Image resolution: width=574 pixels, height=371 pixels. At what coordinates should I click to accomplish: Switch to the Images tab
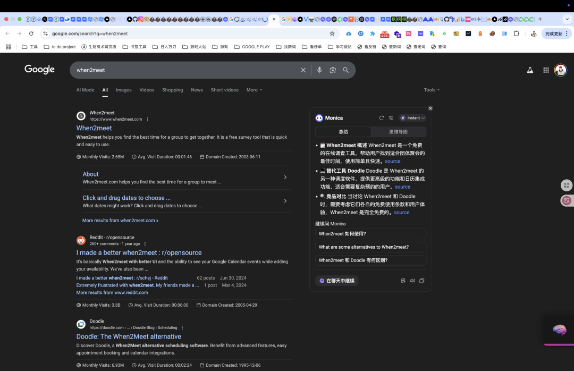point(123,90)
